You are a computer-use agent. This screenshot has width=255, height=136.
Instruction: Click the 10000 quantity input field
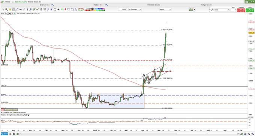click(x=123, y=10)
